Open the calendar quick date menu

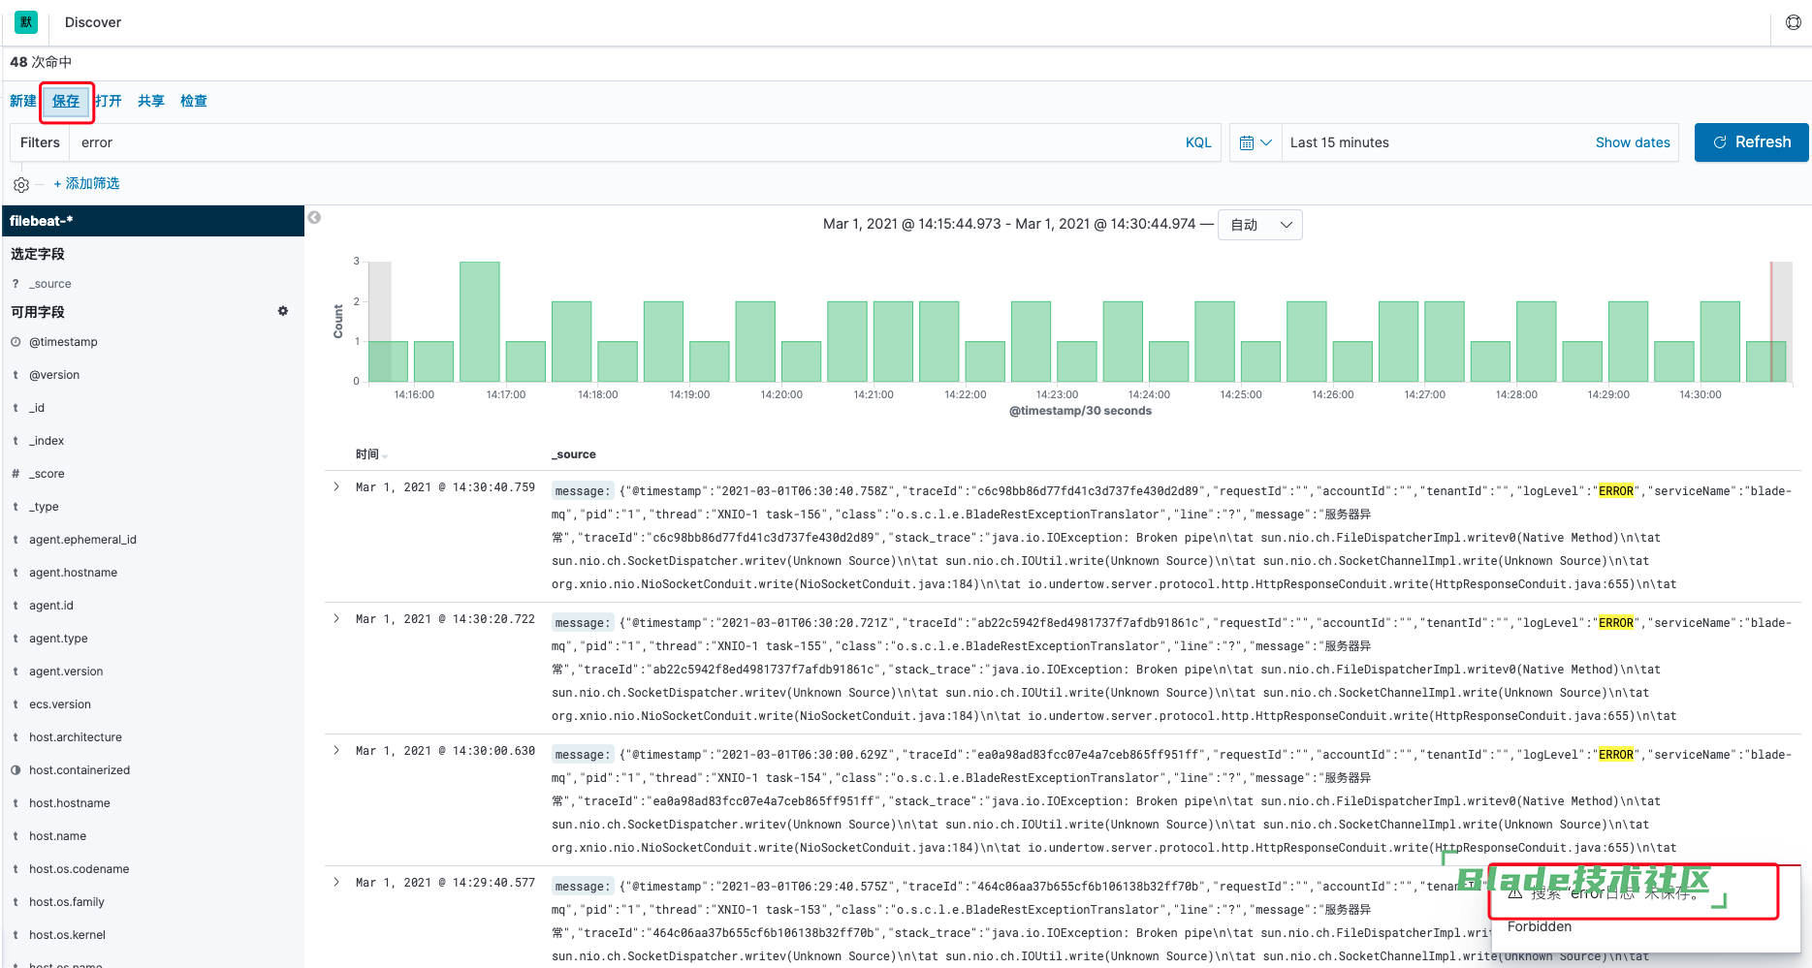[x=1256, y=142]
